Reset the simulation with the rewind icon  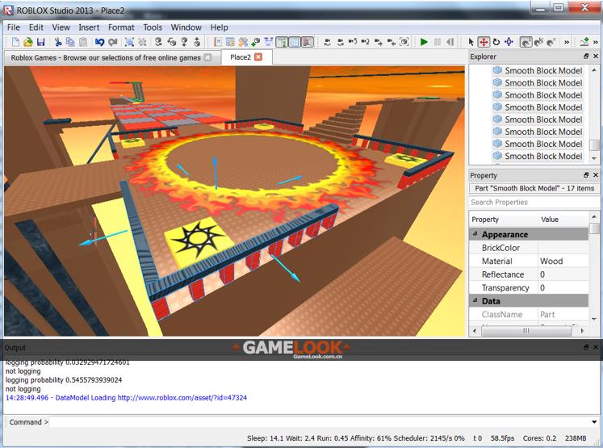[450, 42]
